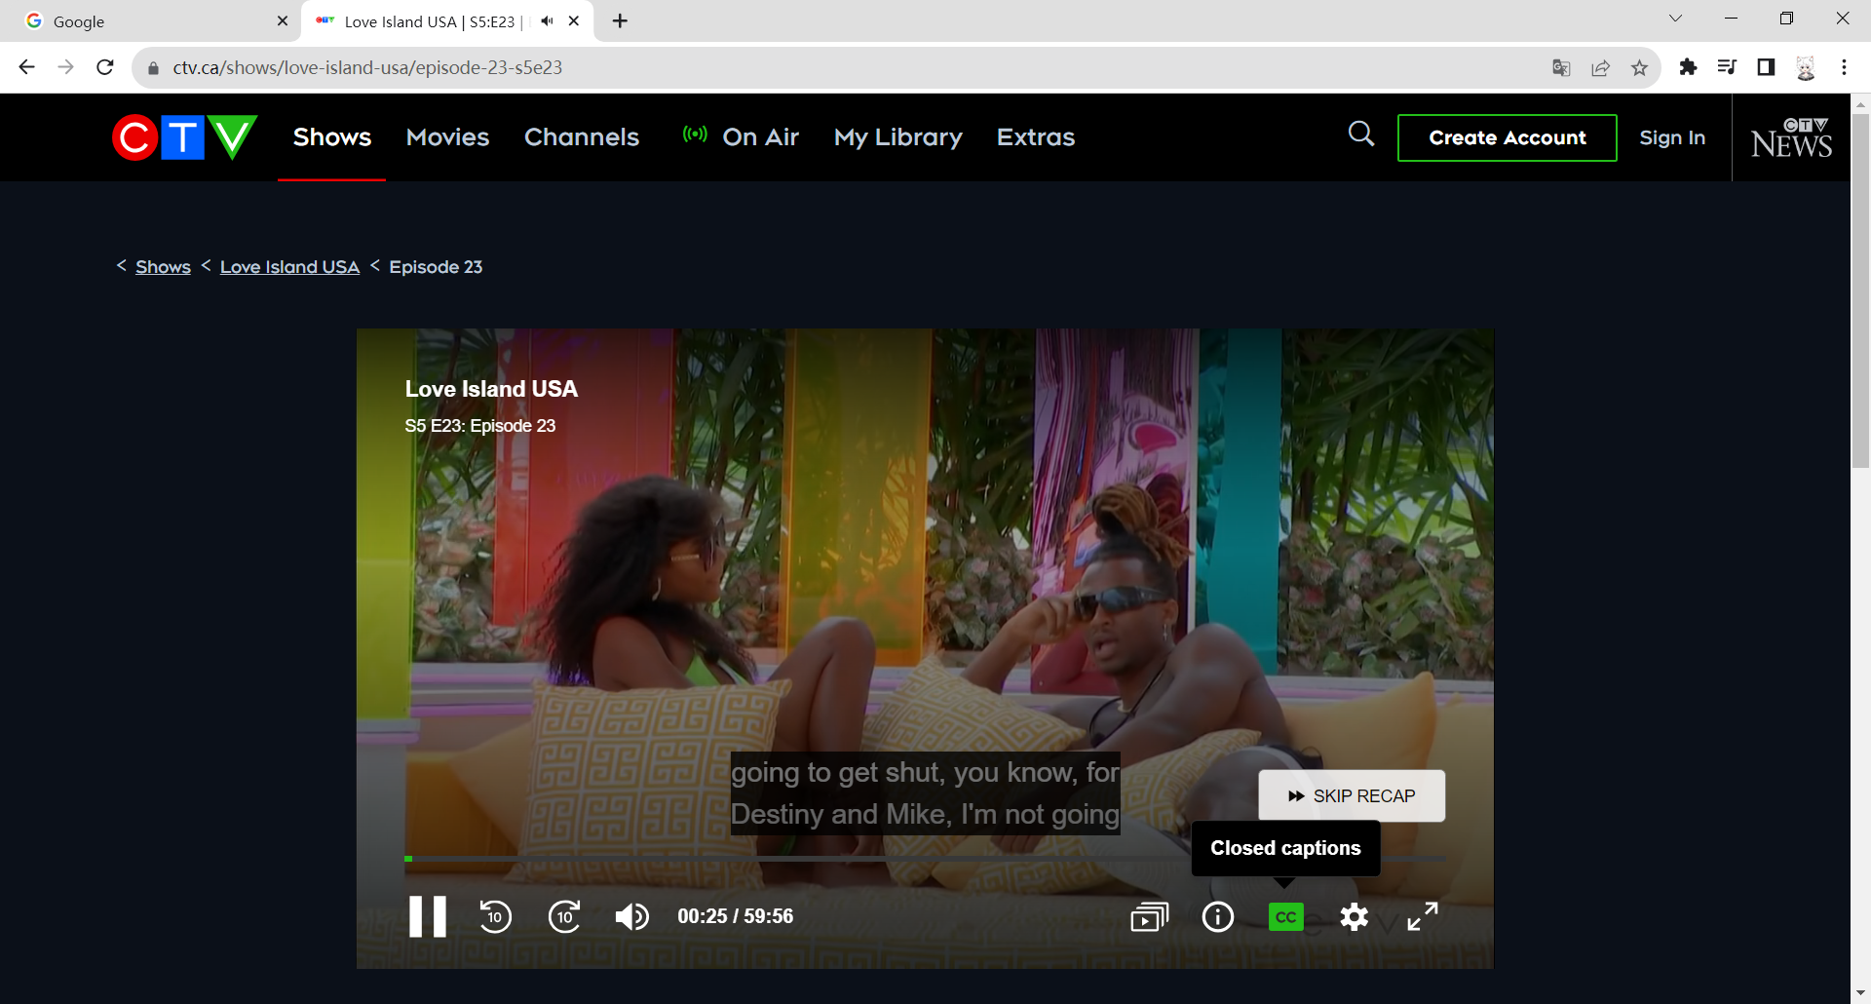Open the CTV search icon
The width and height of the screenshot is (1871, 1004).
pyautogui.click(x=1361, y=135)
